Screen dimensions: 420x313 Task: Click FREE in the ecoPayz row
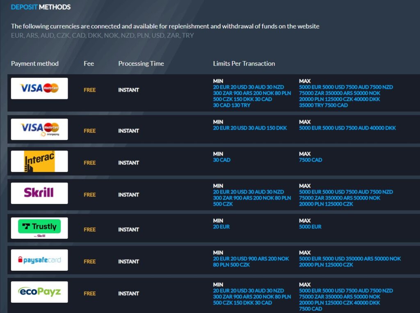[x=90, y=293]
